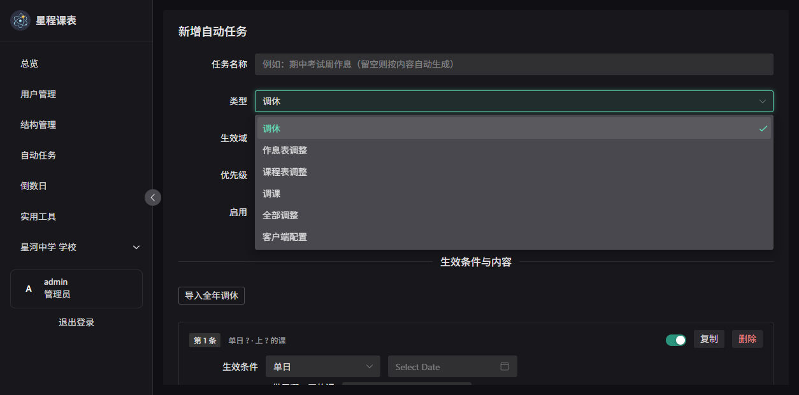The height and width of the screenshot is (395, 799).
Task: Click the rule summary 单日？·上？的课
Action: (x=257, y=341)
